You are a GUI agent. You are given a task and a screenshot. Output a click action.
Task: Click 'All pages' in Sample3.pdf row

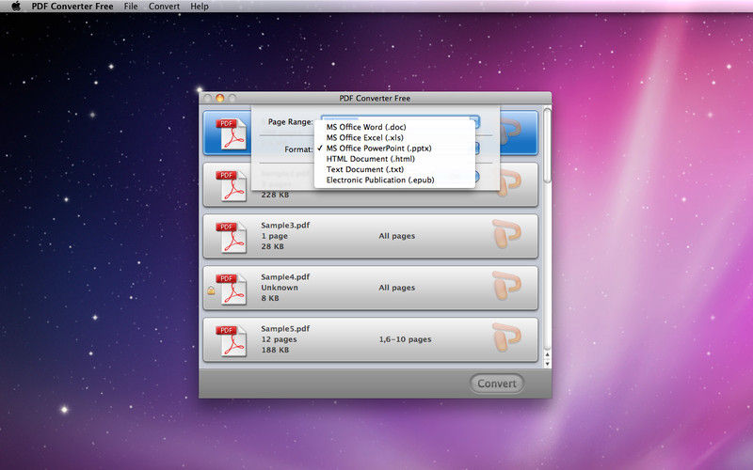click(396, 236)
